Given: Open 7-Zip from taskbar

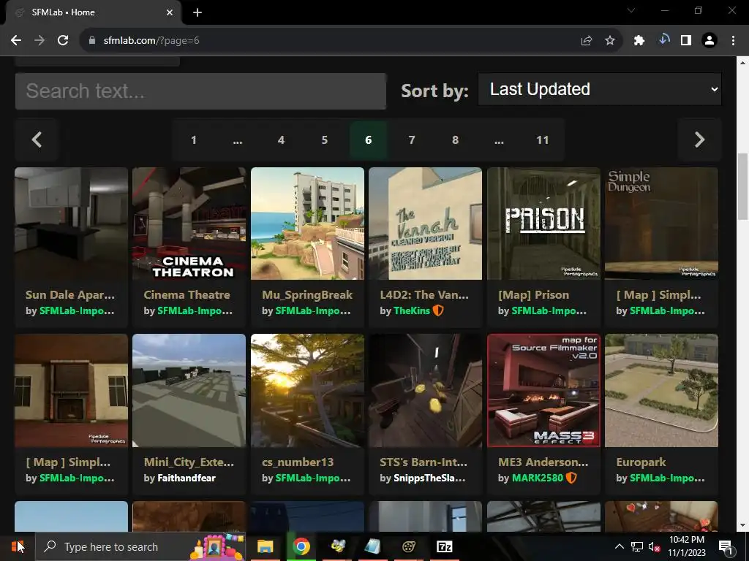Looking at the screenshot, I should coord(445,546).
